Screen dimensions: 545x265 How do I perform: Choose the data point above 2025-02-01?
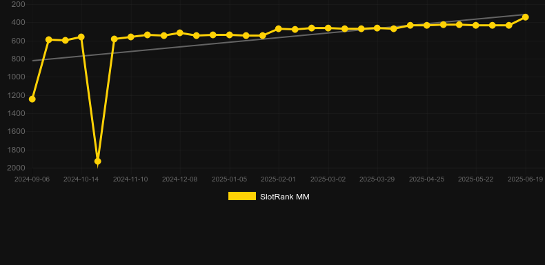click(279, 29)
